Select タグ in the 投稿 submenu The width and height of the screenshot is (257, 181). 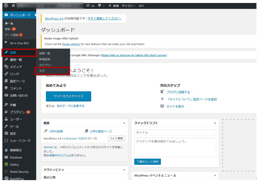pos(42,71)
